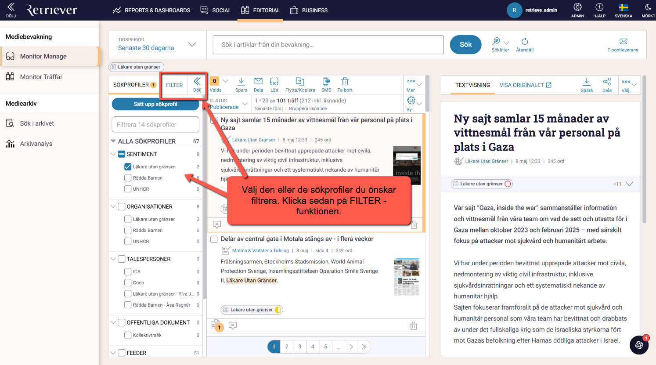Click the Läs glasses icon
656x365 pixels.
[x=274, y=84]
